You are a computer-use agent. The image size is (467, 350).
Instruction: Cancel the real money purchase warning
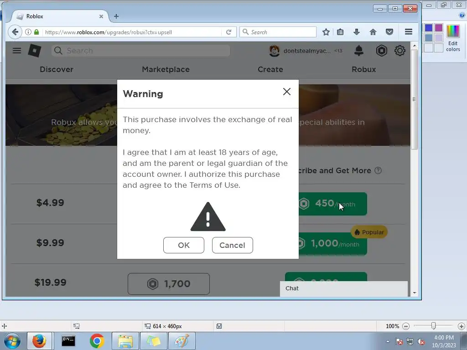click(232, 245)
